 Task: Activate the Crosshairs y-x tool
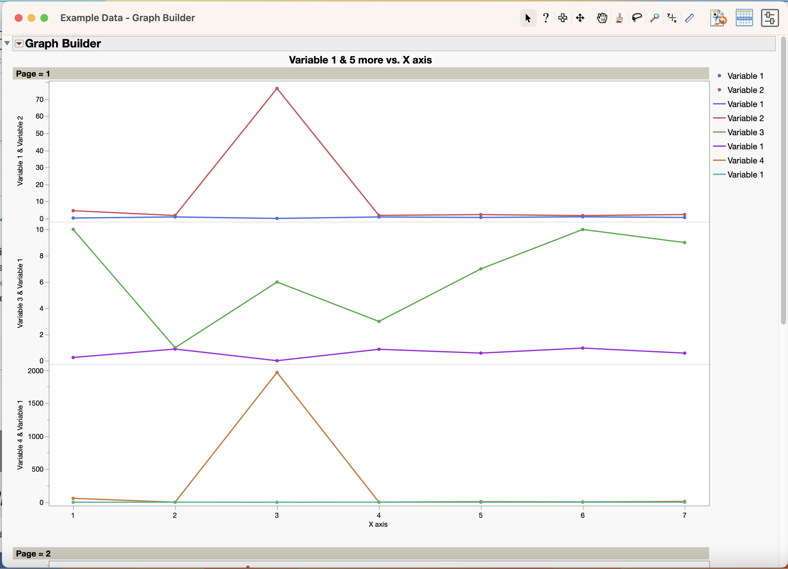(672, 18)
